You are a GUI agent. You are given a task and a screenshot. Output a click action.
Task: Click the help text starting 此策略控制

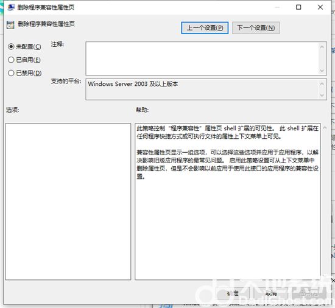tap(228, 132)
